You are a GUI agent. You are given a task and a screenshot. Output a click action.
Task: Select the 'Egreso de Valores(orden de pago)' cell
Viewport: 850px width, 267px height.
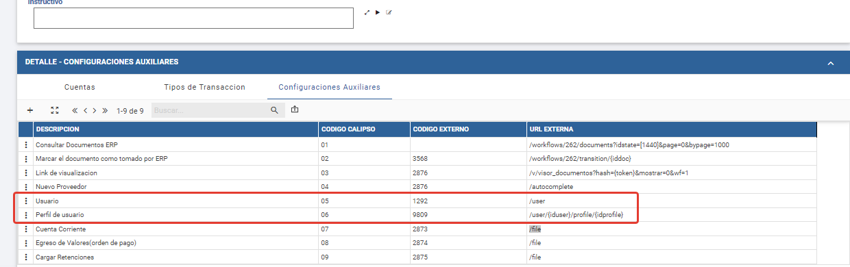(175, 243)
